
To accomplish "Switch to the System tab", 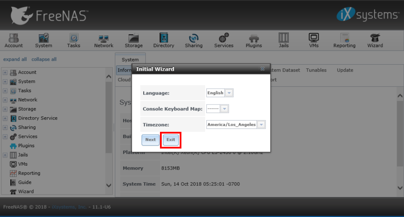I will click(x=130, y=59).
